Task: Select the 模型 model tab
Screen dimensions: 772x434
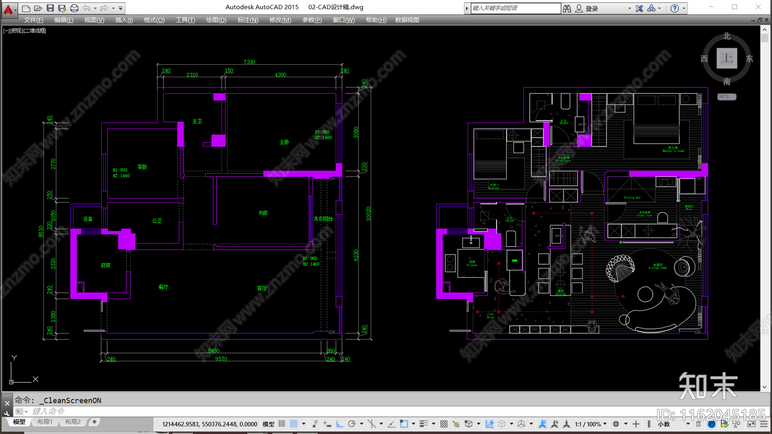Action: 19,422
